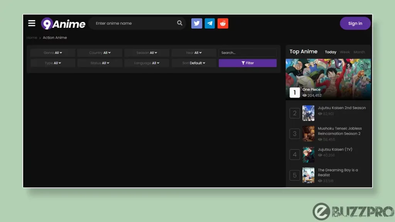The width and height of the screenshot is (395, 222).
Task: Open Jujutsu Kaisen (TV) link
Action: 335,149
